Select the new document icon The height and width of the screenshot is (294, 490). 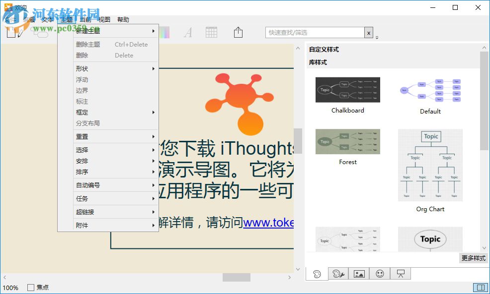(11, 32)
